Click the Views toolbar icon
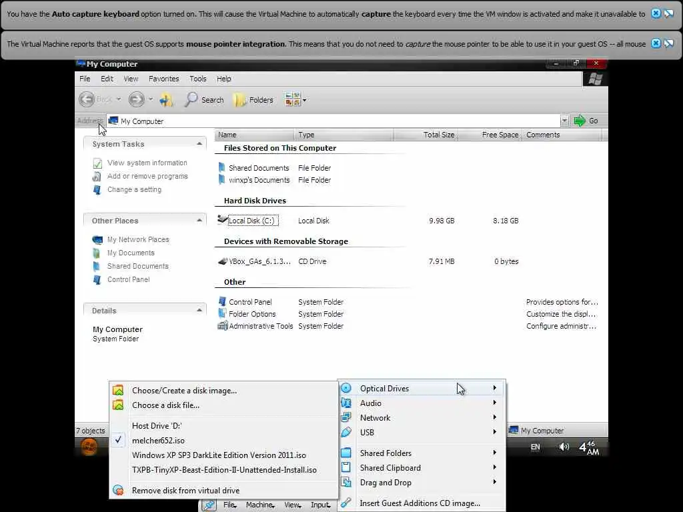Viewport: 683px width, 512px height. 293,99
